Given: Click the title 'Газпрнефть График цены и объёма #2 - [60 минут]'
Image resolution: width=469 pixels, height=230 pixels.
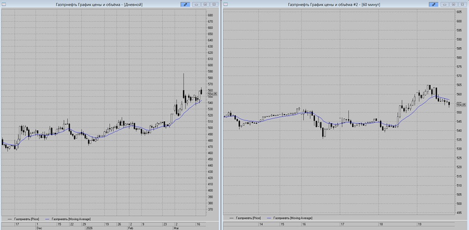Looking at the screenshot, I should pyautogui.click(x=334, y=5).
